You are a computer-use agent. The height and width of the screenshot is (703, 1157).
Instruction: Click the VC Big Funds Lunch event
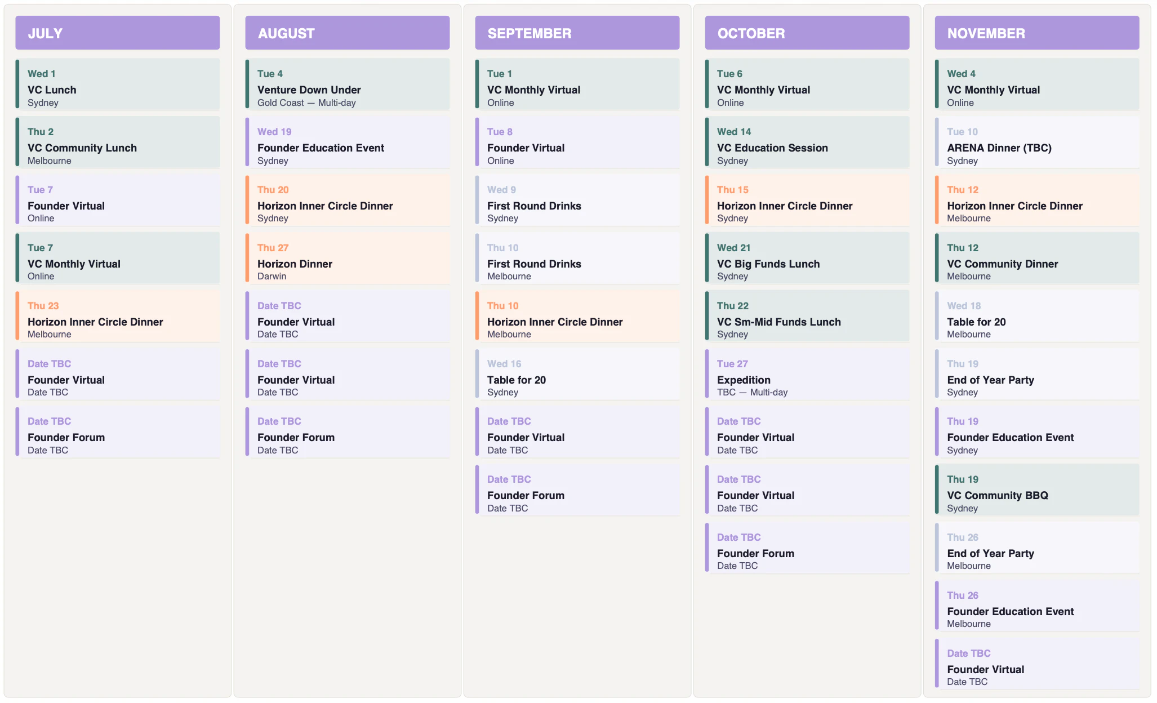pyautogui.click(x=807, y=259)
